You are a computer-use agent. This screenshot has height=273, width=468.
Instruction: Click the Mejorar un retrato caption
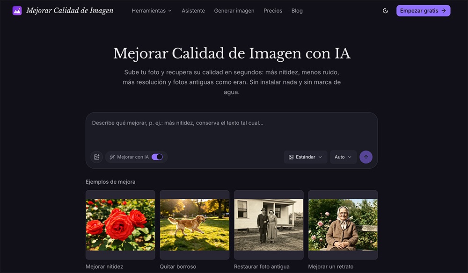[331, 267]
